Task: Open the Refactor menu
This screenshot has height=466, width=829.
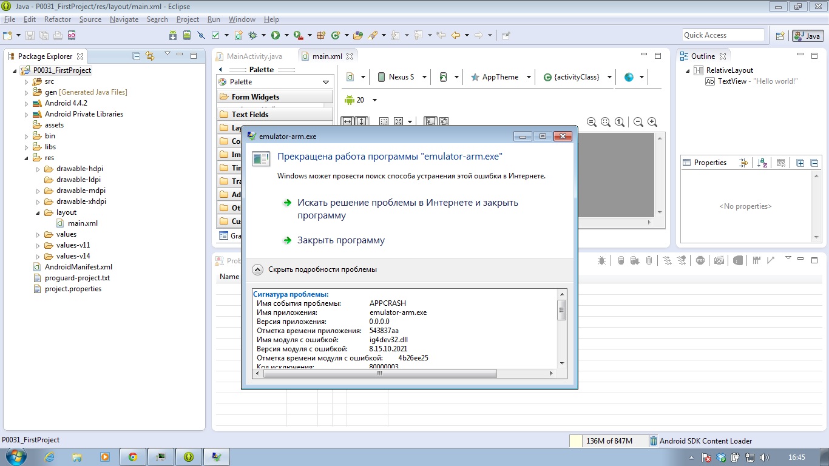Action: pos(58,19)
